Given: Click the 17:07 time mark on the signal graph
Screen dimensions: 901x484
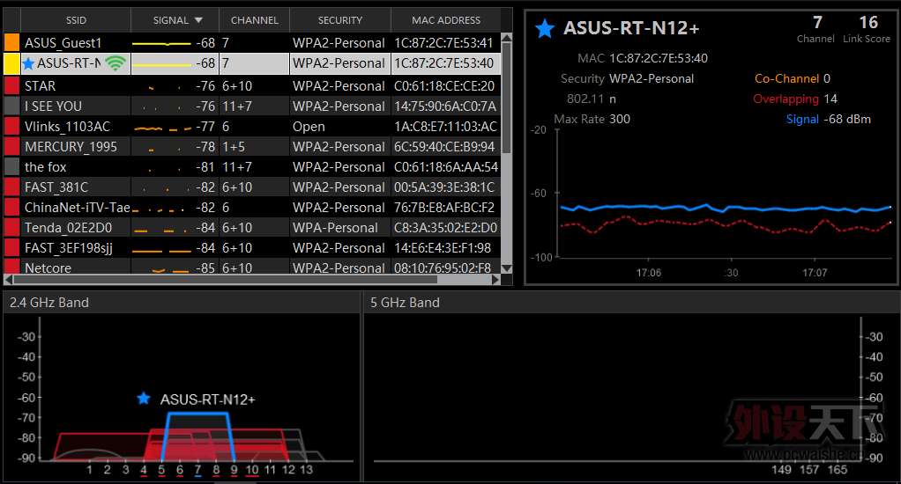Looking at the screenshot, I should coord(815,273).
